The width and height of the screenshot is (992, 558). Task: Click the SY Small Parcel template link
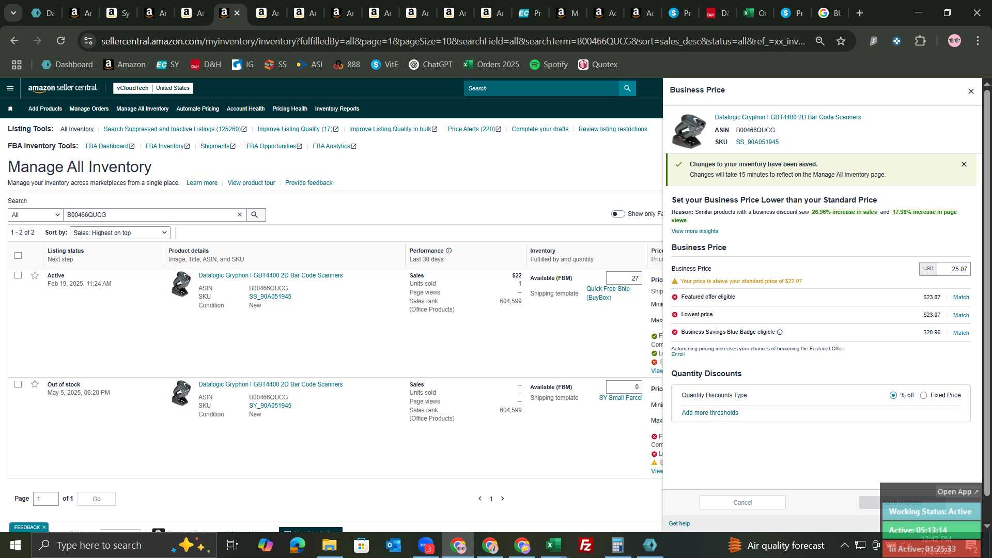coord(621,398)
